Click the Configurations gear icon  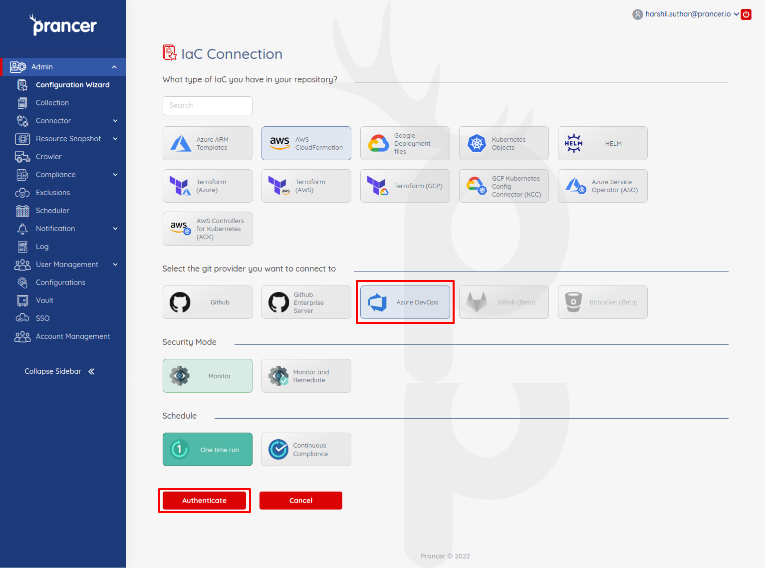point(22,283)
